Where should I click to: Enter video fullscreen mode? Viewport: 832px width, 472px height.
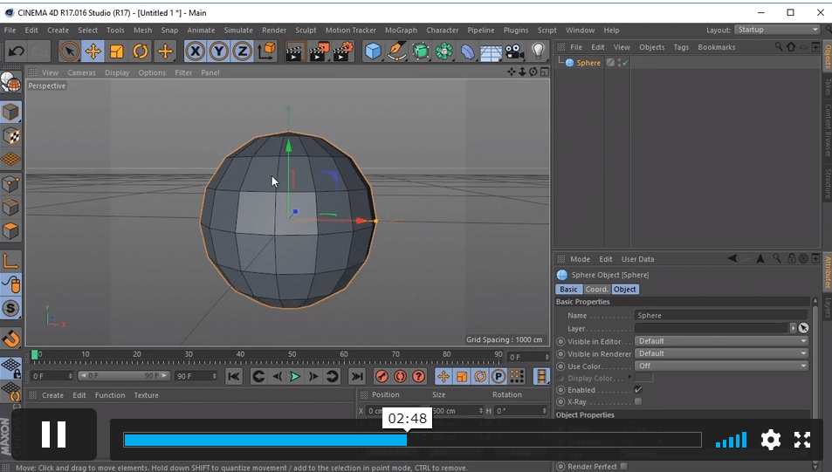point(802,440)
